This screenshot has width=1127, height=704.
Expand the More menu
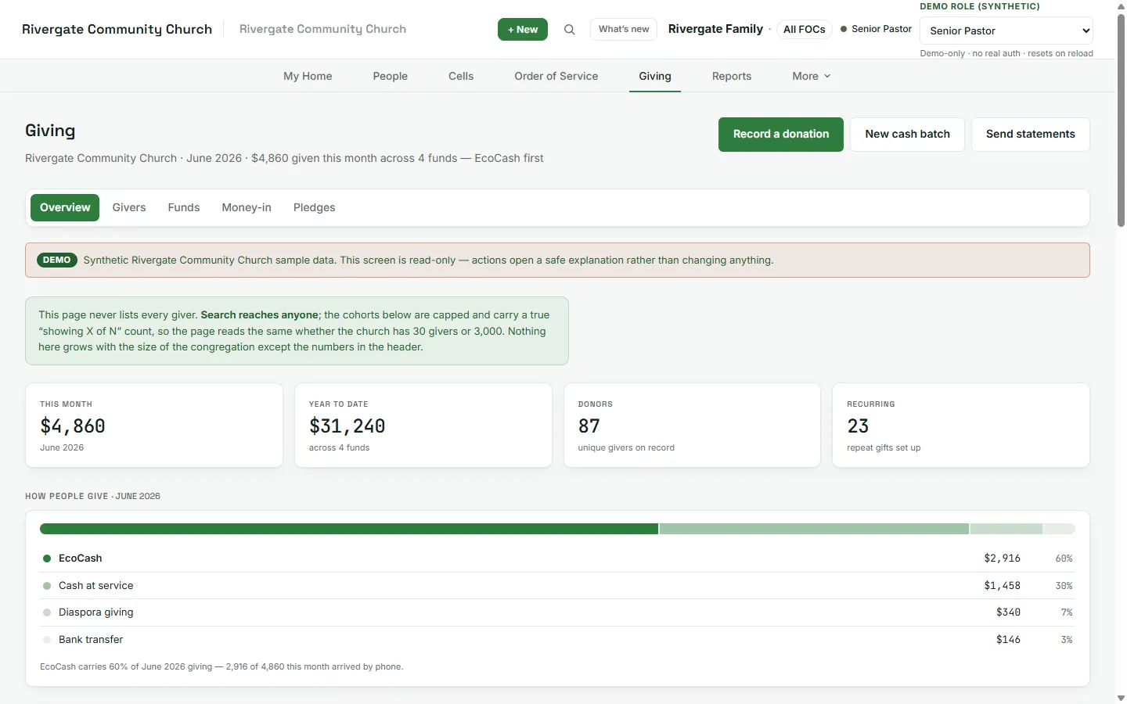(811, 76)
